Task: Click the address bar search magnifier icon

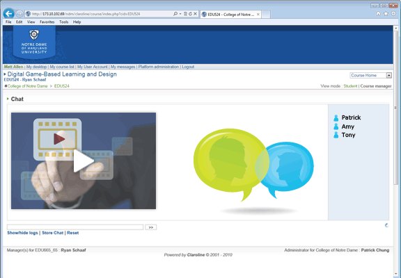Action: [175, 14]
